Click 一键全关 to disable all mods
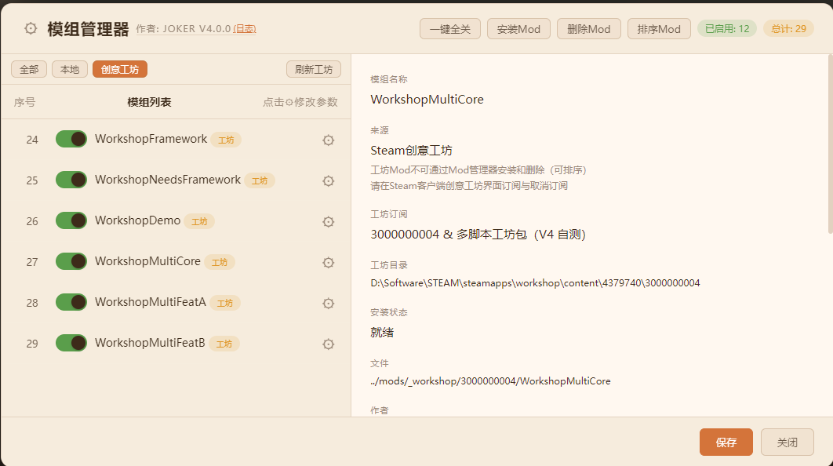The height and width of the screenshot is (466, 833). pos(450,29)
